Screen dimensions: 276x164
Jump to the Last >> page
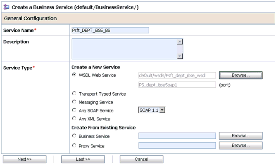[83, 159]
